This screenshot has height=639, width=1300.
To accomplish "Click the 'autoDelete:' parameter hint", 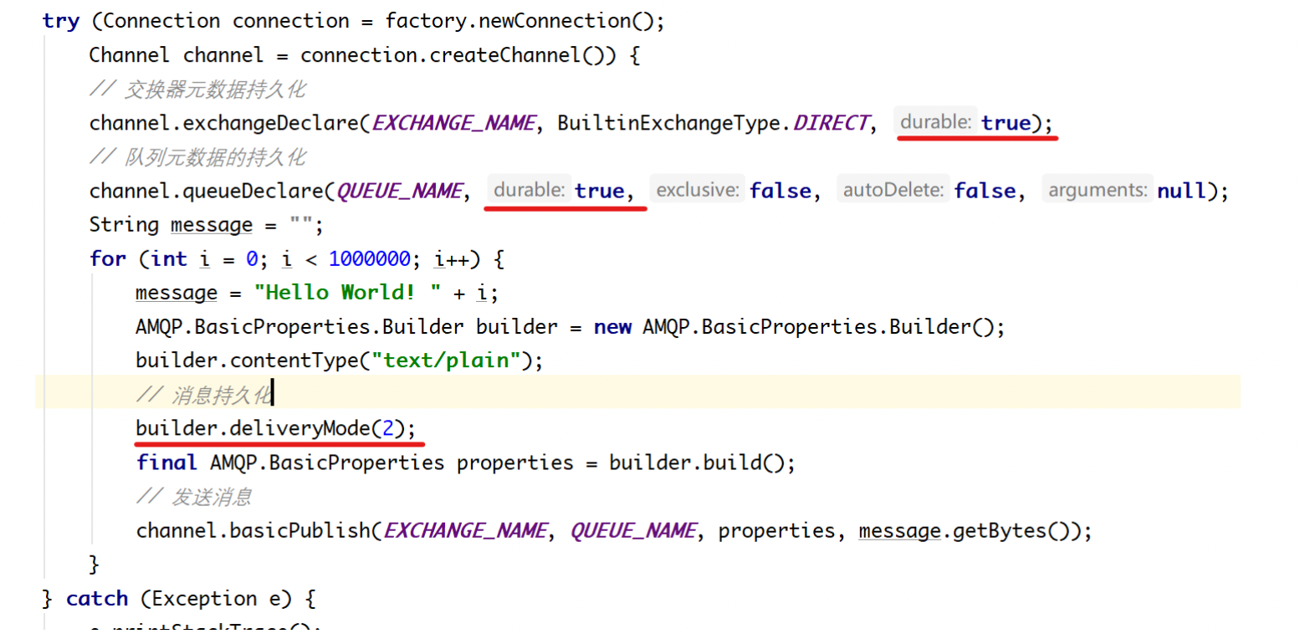I will click(893, 191).
